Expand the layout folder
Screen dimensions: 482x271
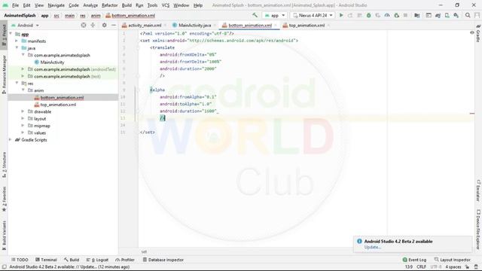coord(23,119)
